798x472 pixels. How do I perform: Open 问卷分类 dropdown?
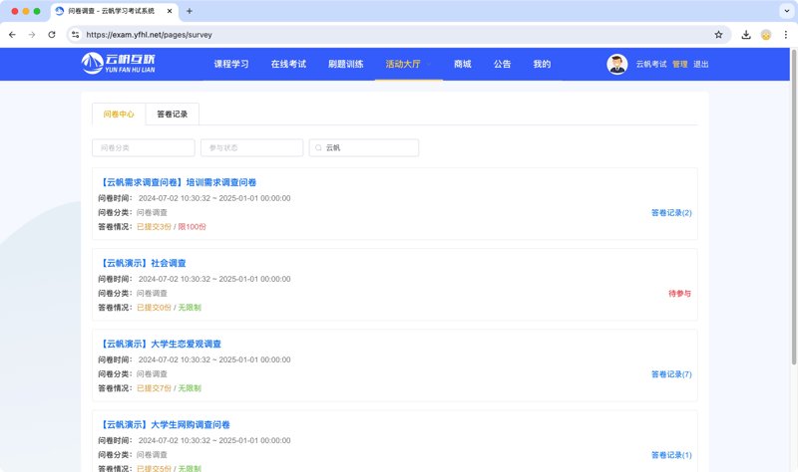pos(144,147)
